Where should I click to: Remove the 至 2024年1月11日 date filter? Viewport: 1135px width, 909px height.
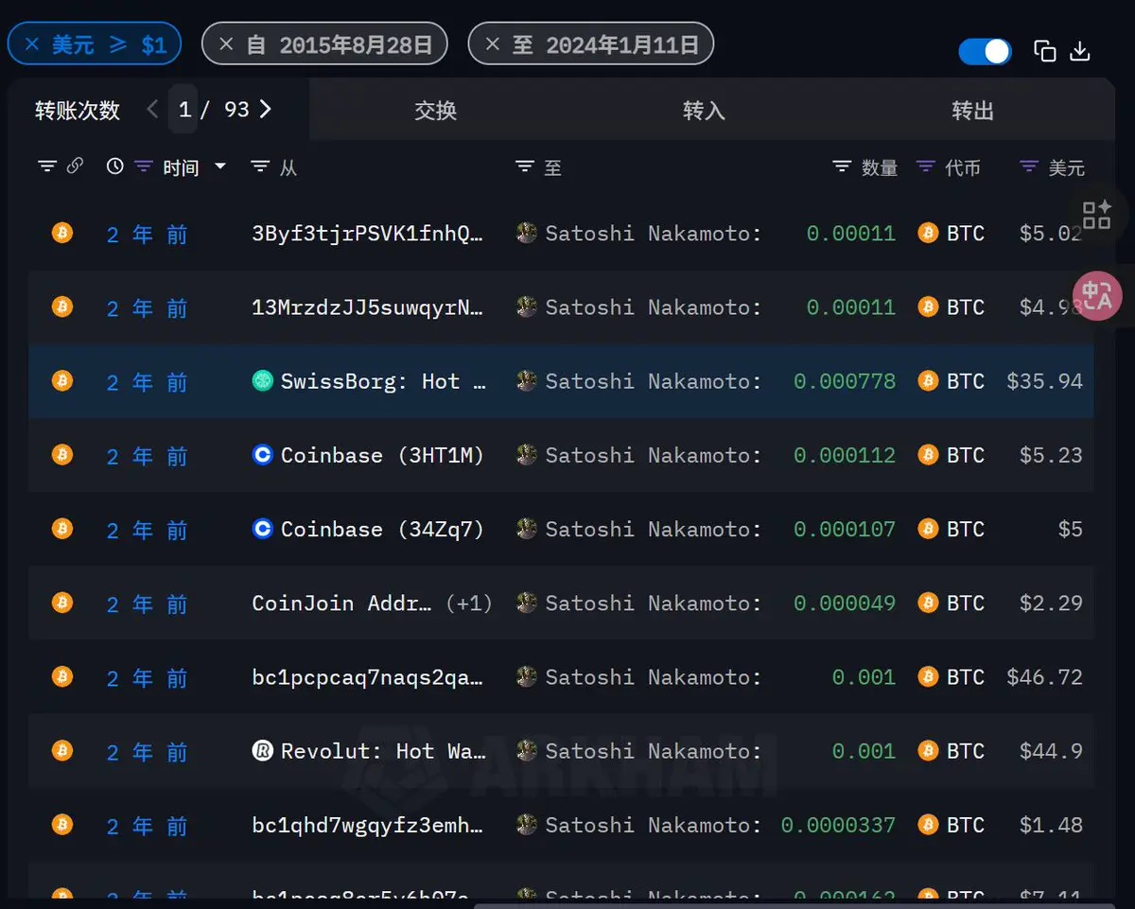493,44
